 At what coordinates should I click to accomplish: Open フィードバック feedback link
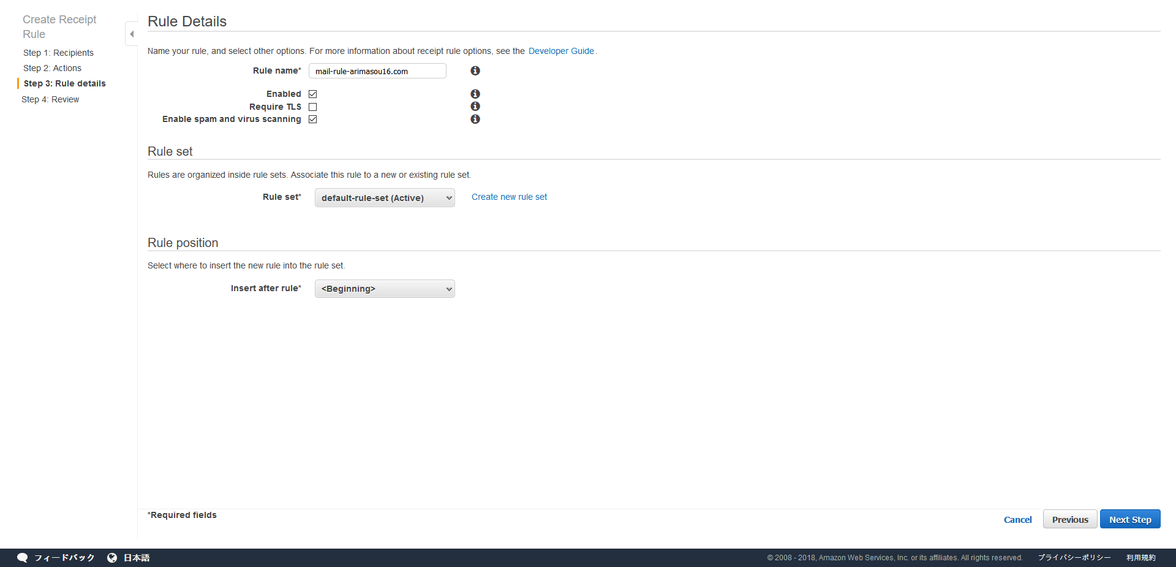(x=64, y=558)
